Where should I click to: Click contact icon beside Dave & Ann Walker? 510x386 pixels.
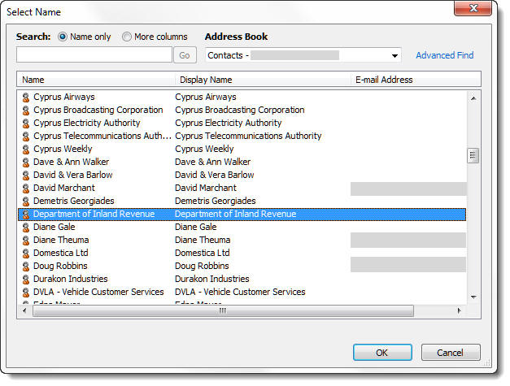tap(26, 163)
